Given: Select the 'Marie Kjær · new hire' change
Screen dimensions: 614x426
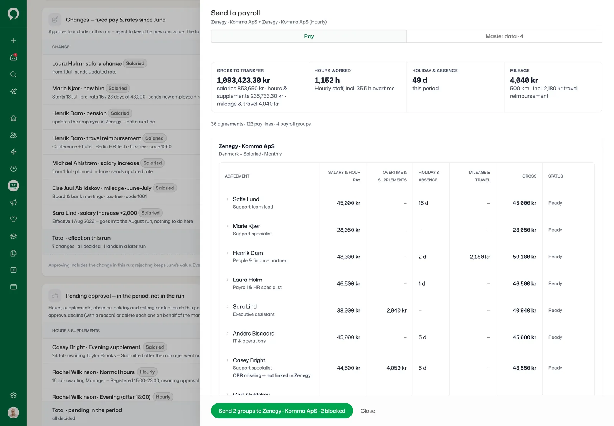Looking at the screenshot, I should coord(121,92).
